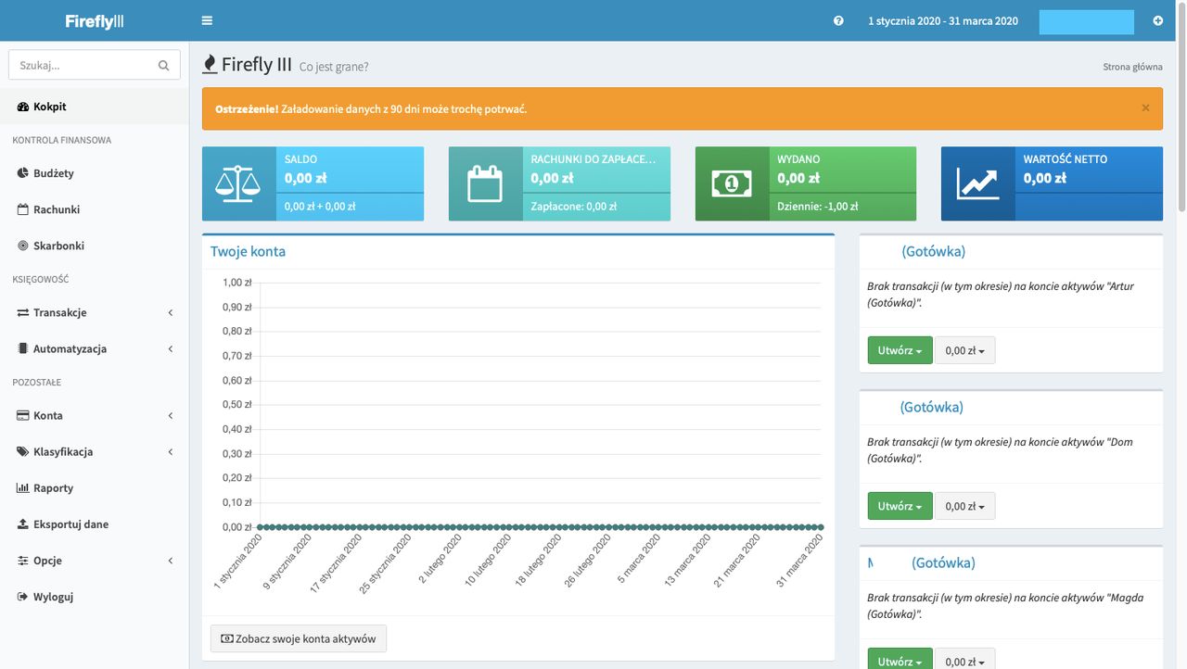Image resolution: width=1187 pixels, height=669 pixels.
Task: Click the Firefly flame icon beside the page title
Action: pos(210,64)
